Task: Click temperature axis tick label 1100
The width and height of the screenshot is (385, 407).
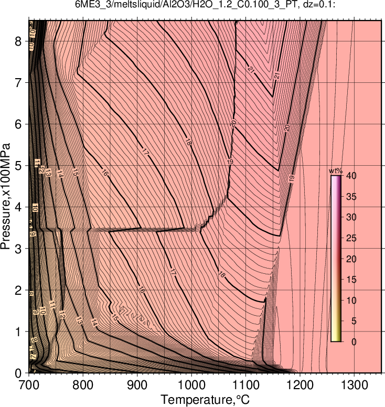Action: [x=245, y=385]
